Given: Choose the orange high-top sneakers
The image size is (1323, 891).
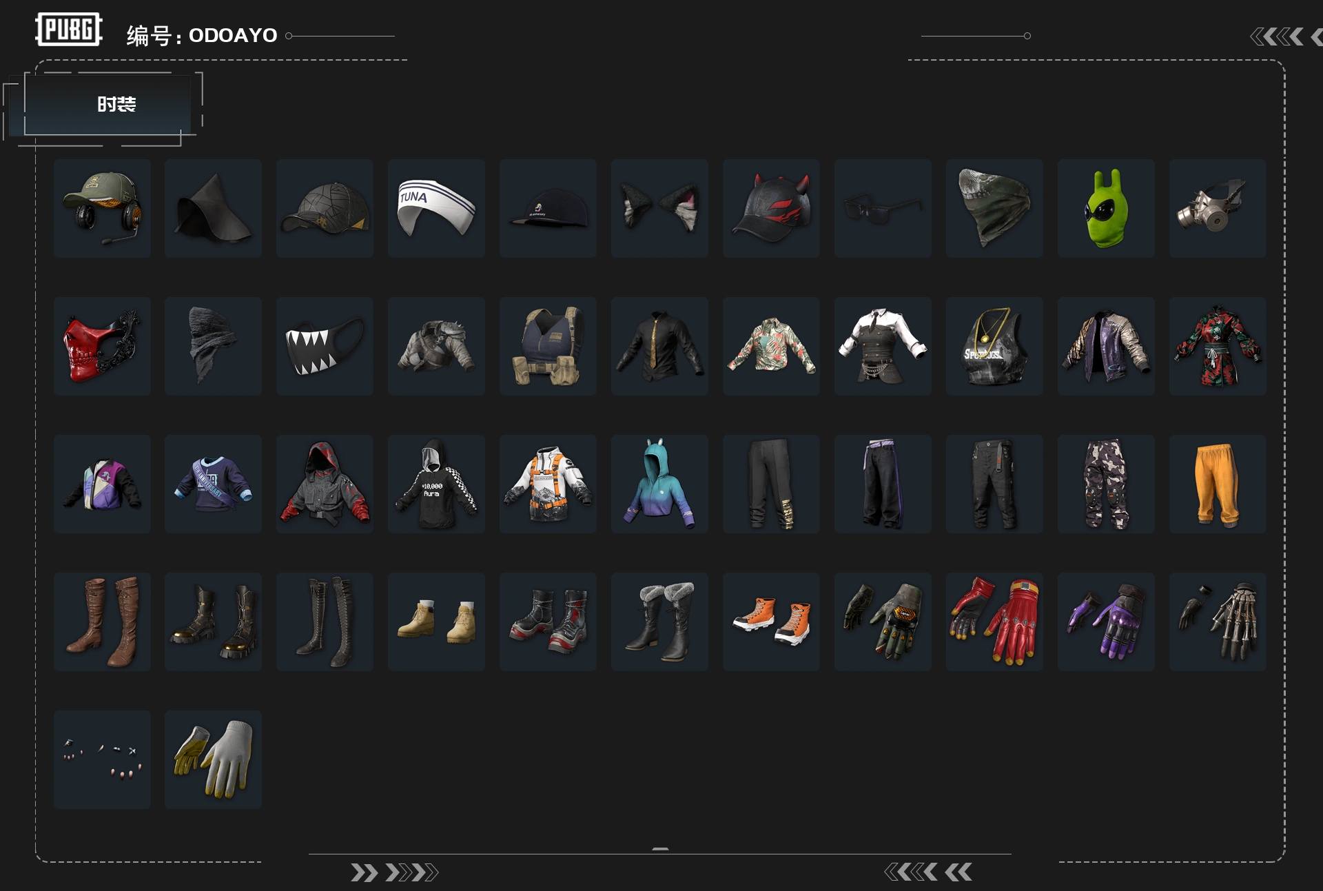Looking at the screenshot, I should click(772, 622).
